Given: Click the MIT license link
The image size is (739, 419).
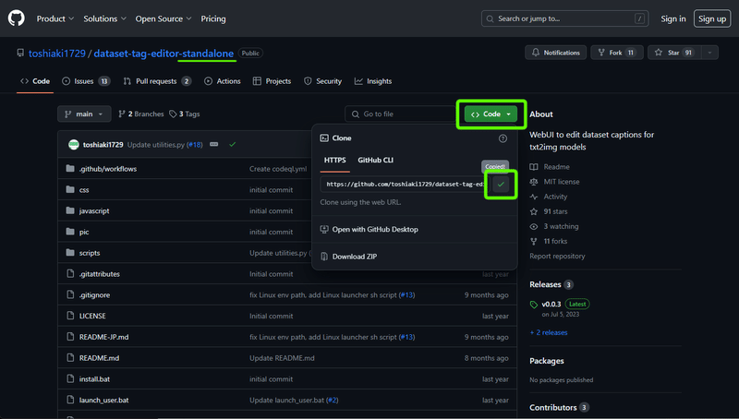Looking at the screenshot, I should coord(555,182).
